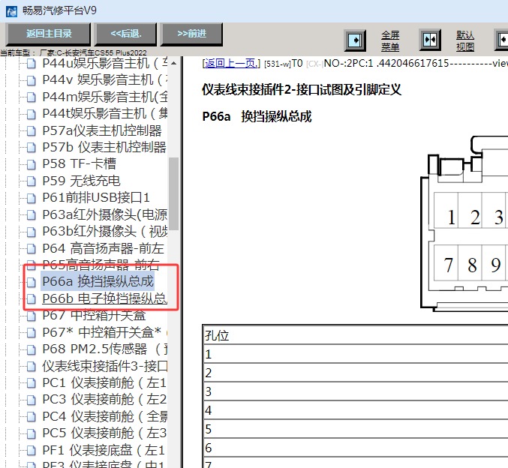Open P66b 电子换挡操纵总成 entry
This screenshot has height=468, width=508.
104,298
